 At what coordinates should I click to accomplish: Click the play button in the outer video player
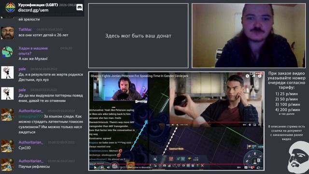95,168
